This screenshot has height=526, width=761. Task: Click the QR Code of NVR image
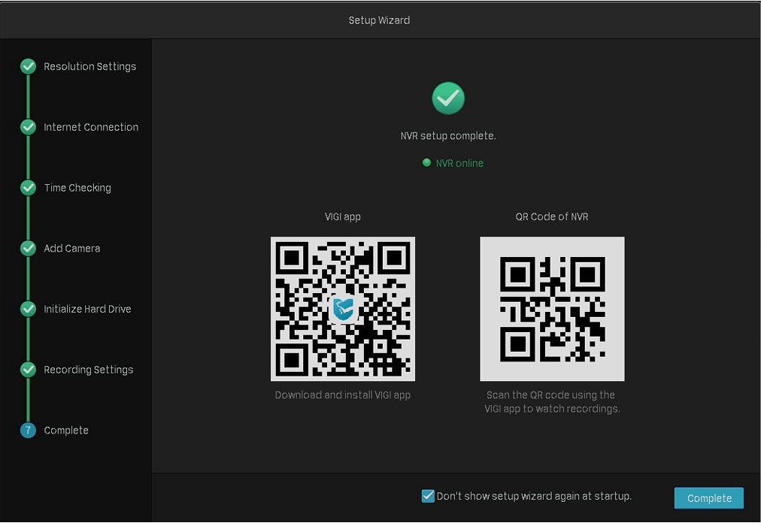pyautogui.click(x=552, y=309)
